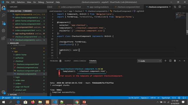Image resolution: width=188 pixels, height=105 pixels.
Task: Click the CheckoutComponent breadcrumb
Action: 122,11
